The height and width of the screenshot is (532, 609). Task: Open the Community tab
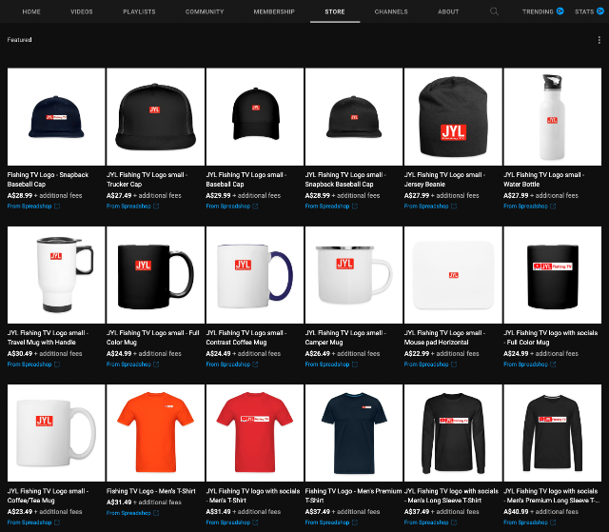(205, 11)
